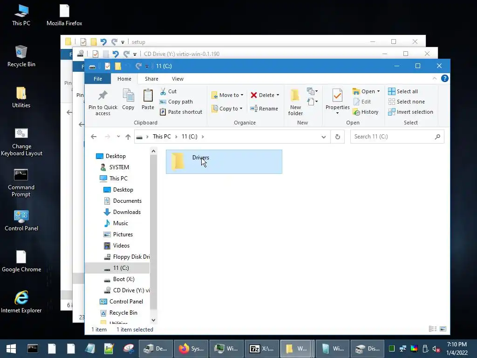Click the Copy ribbon icon

tap(128, 96)
